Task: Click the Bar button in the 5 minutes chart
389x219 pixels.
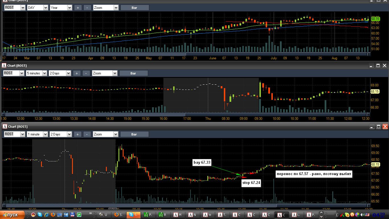Action: (x=134, y=73)
